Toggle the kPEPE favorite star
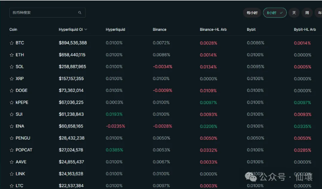The width and height of the screenshot is (322, 189). [12, 103]
